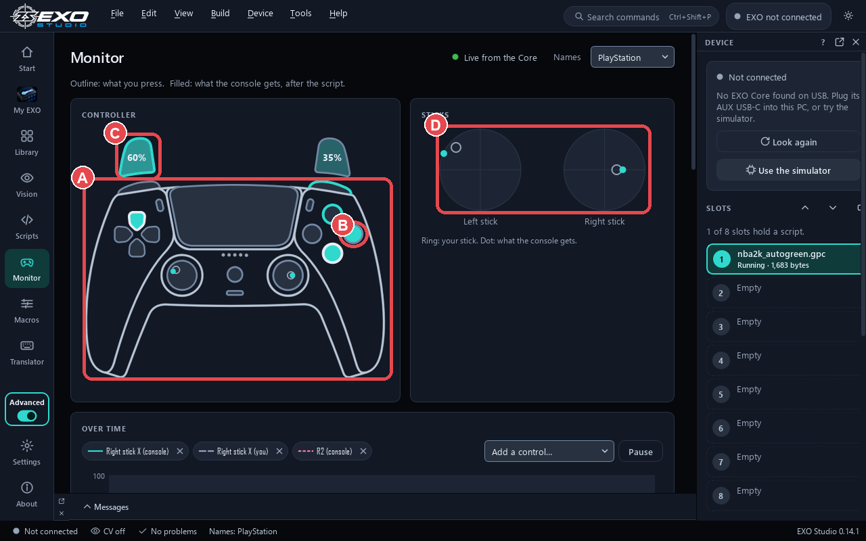Open the File menu
Screen dimensions: 866x541
117,14
